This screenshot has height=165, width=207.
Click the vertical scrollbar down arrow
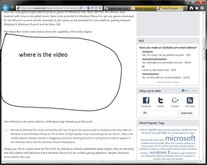pos(204,158)
